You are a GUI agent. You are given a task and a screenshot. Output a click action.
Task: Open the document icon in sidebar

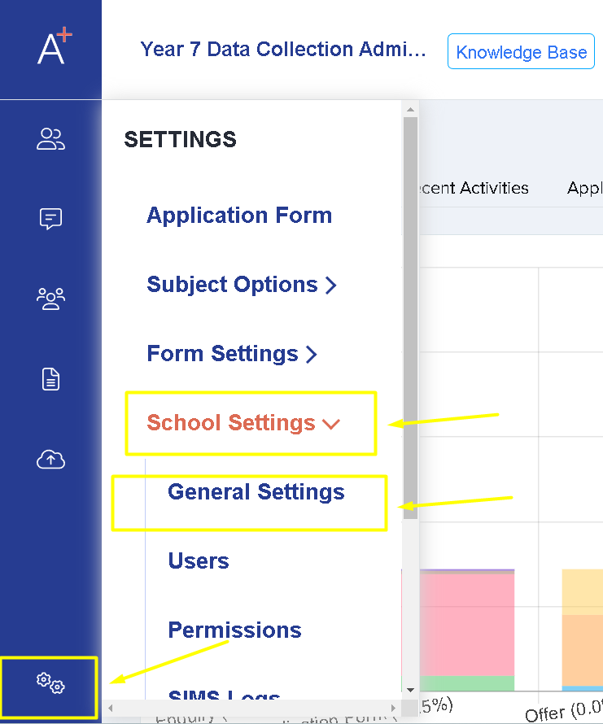(50, 379)
